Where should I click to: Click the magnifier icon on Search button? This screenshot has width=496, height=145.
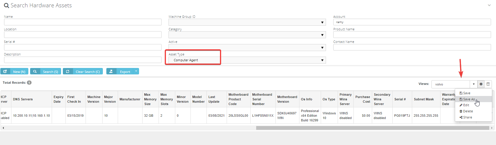[35, 71]
